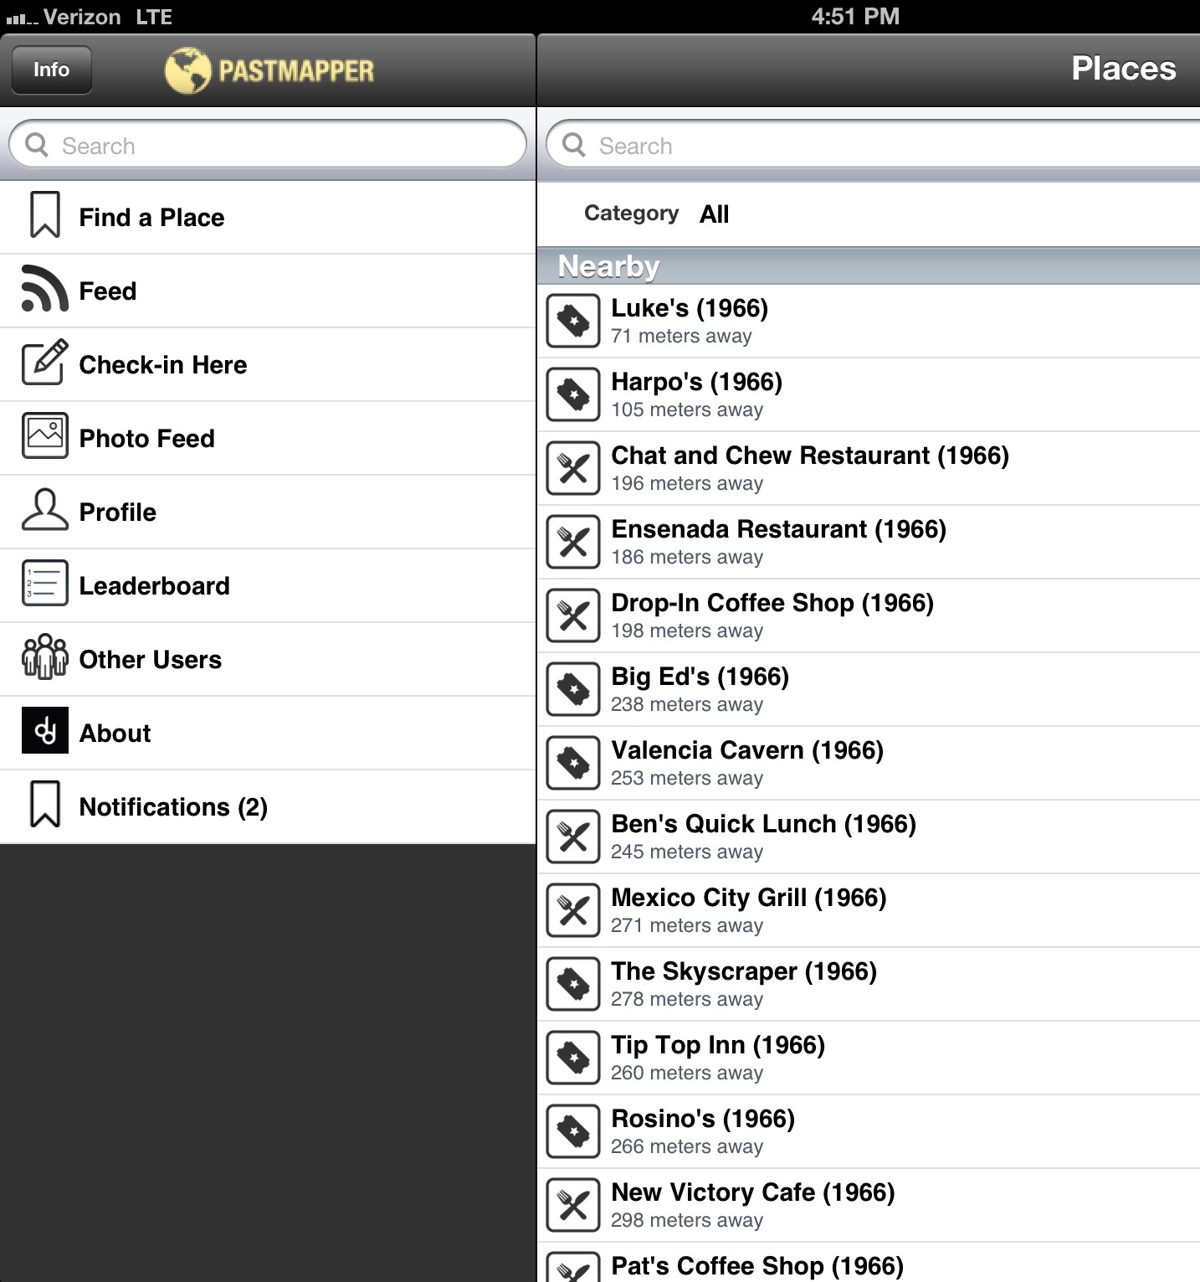
Task: Click the fork-knife icon beside Ben's Quick Lunch
Action: coord(573,837)
